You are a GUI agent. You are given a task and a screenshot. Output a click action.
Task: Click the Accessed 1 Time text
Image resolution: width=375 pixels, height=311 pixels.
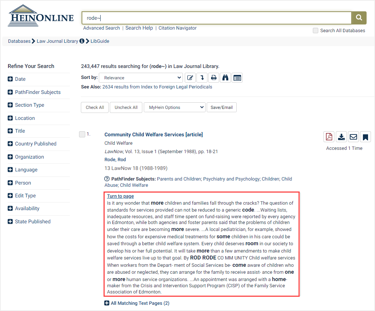tap(344, 148)
